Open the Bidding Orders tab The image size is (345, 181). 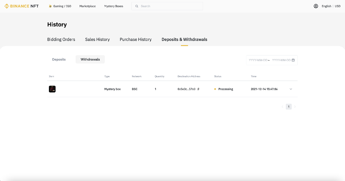point(61,39)
